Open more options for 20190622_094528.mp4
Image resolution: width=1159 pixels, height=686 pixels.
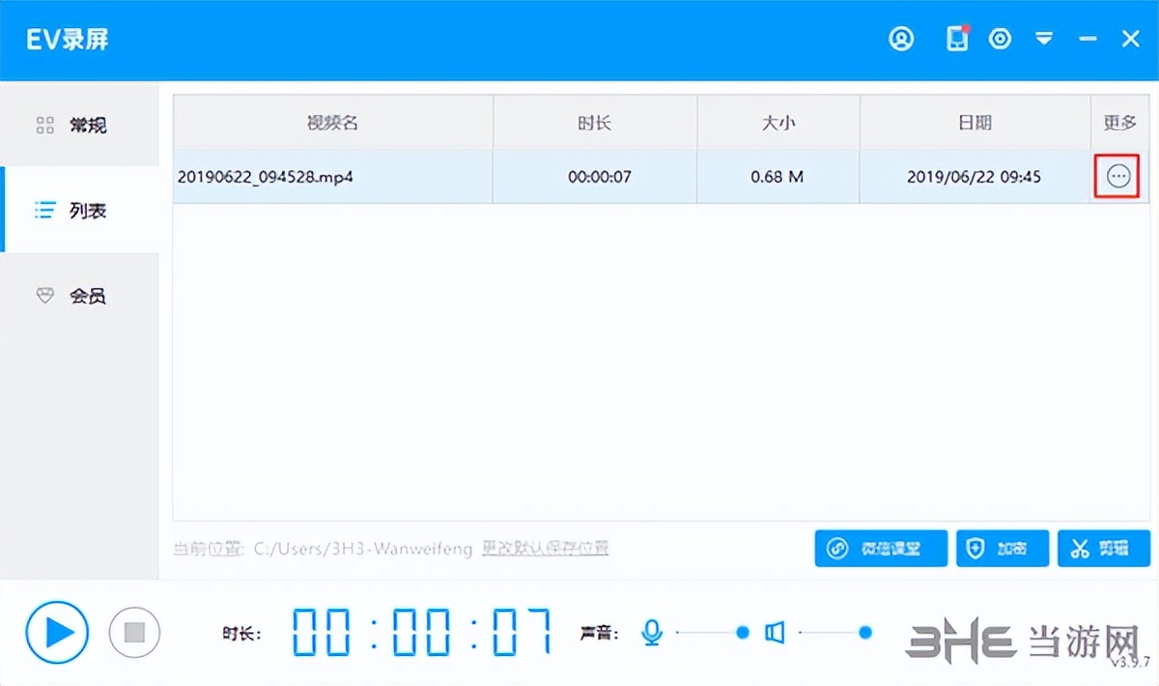[1117, 177]
